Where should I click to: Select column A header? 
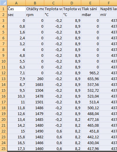pyautogui.click(x=16, y=3)
